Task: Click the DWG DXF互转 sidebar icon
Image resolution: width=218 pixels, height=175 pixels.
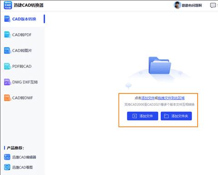Action: tap(7, 82)
